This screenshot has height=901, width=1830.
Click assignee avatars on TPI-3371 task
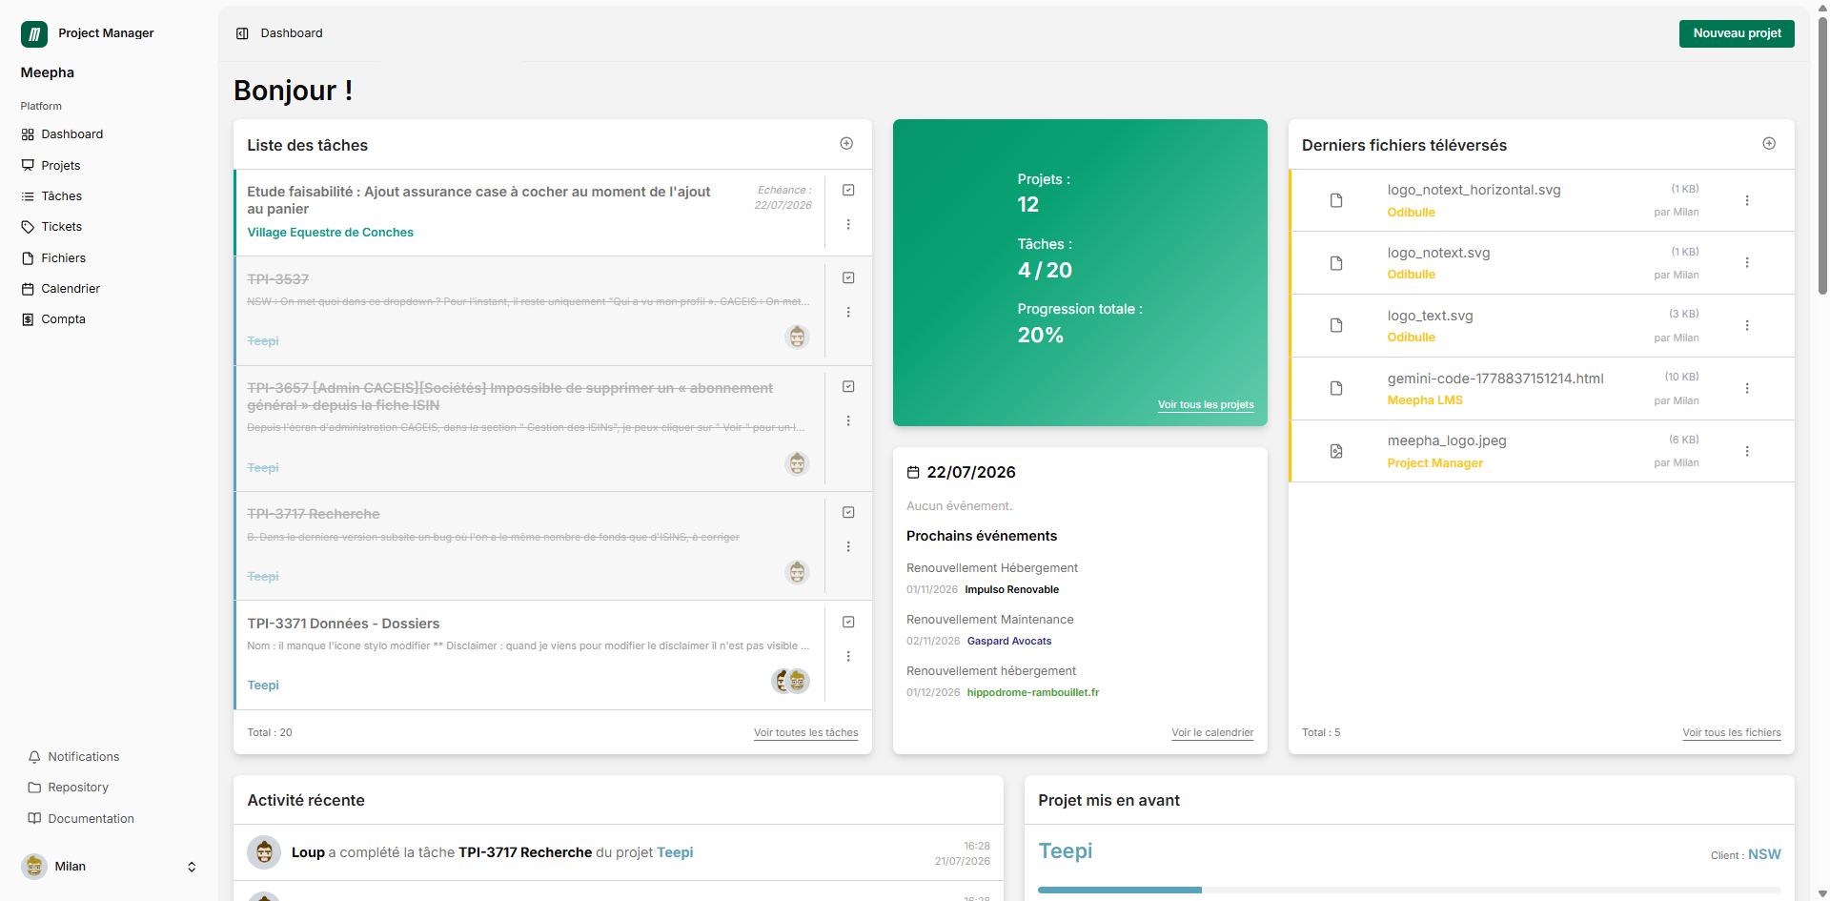pos(791,681)
